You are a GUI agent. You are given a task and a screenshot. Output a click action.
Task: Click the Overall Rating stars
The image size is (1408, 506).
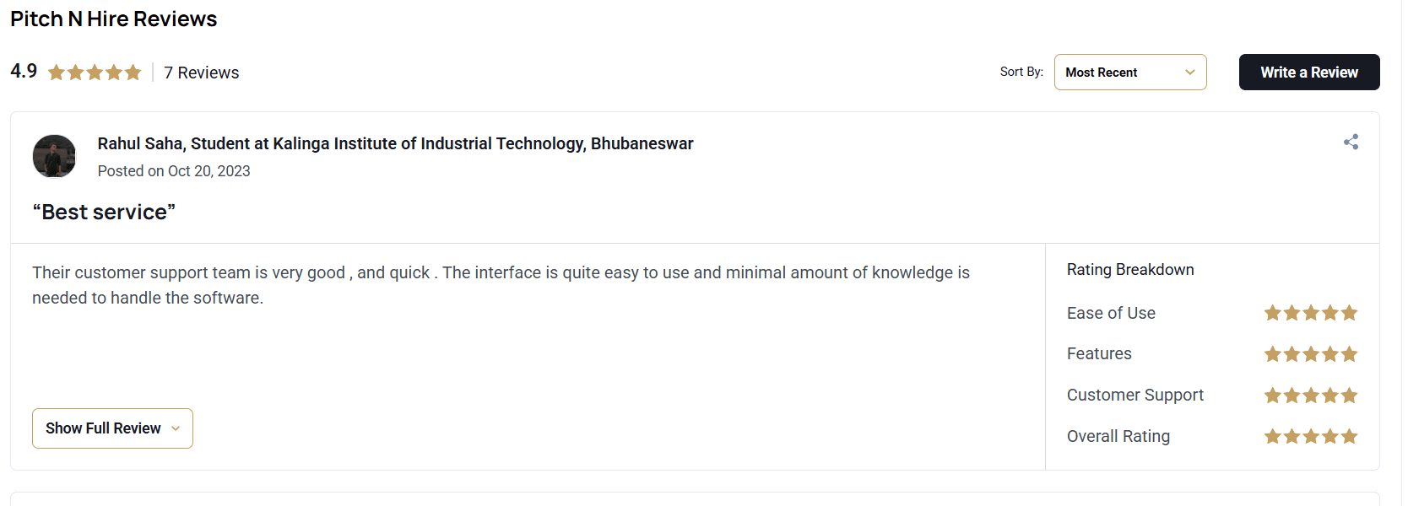tap(1310, 436)
